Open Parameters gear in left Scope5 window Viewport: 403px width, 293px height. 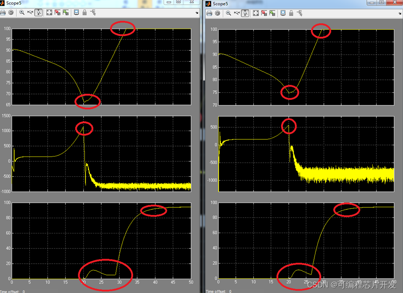tap(11, 12)
